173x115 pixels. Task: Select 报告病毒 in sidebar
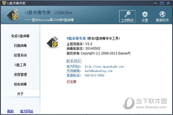(x=20, y=84)
